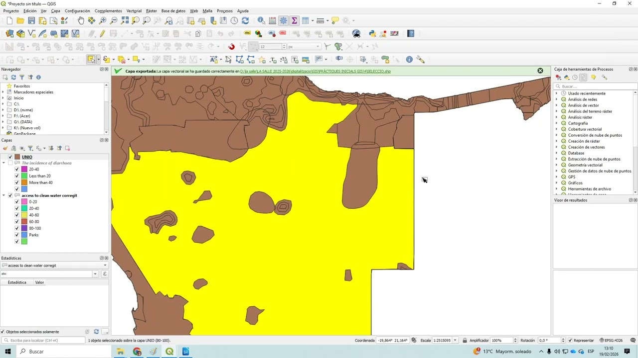Open the Processing toolbox gear icon
Screen dimensions: 638x358
point(283,20)
